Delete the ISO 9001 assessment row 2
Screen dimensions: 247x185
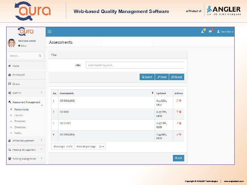tap(180, 112)
